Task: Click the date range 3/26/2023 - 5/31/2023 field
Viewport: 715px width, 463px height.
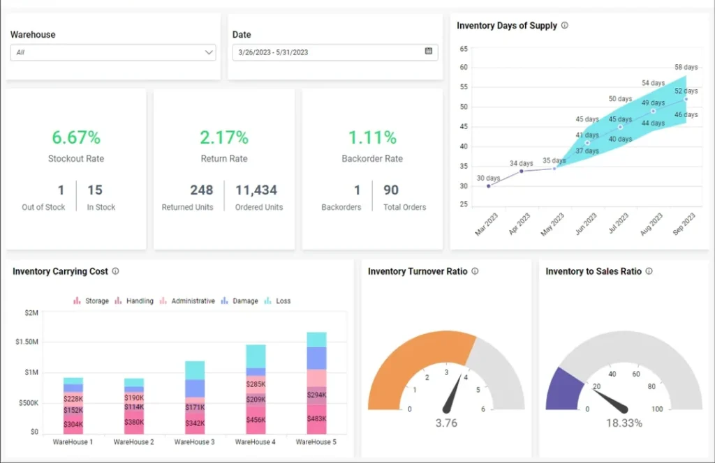Action: [328, 52]
